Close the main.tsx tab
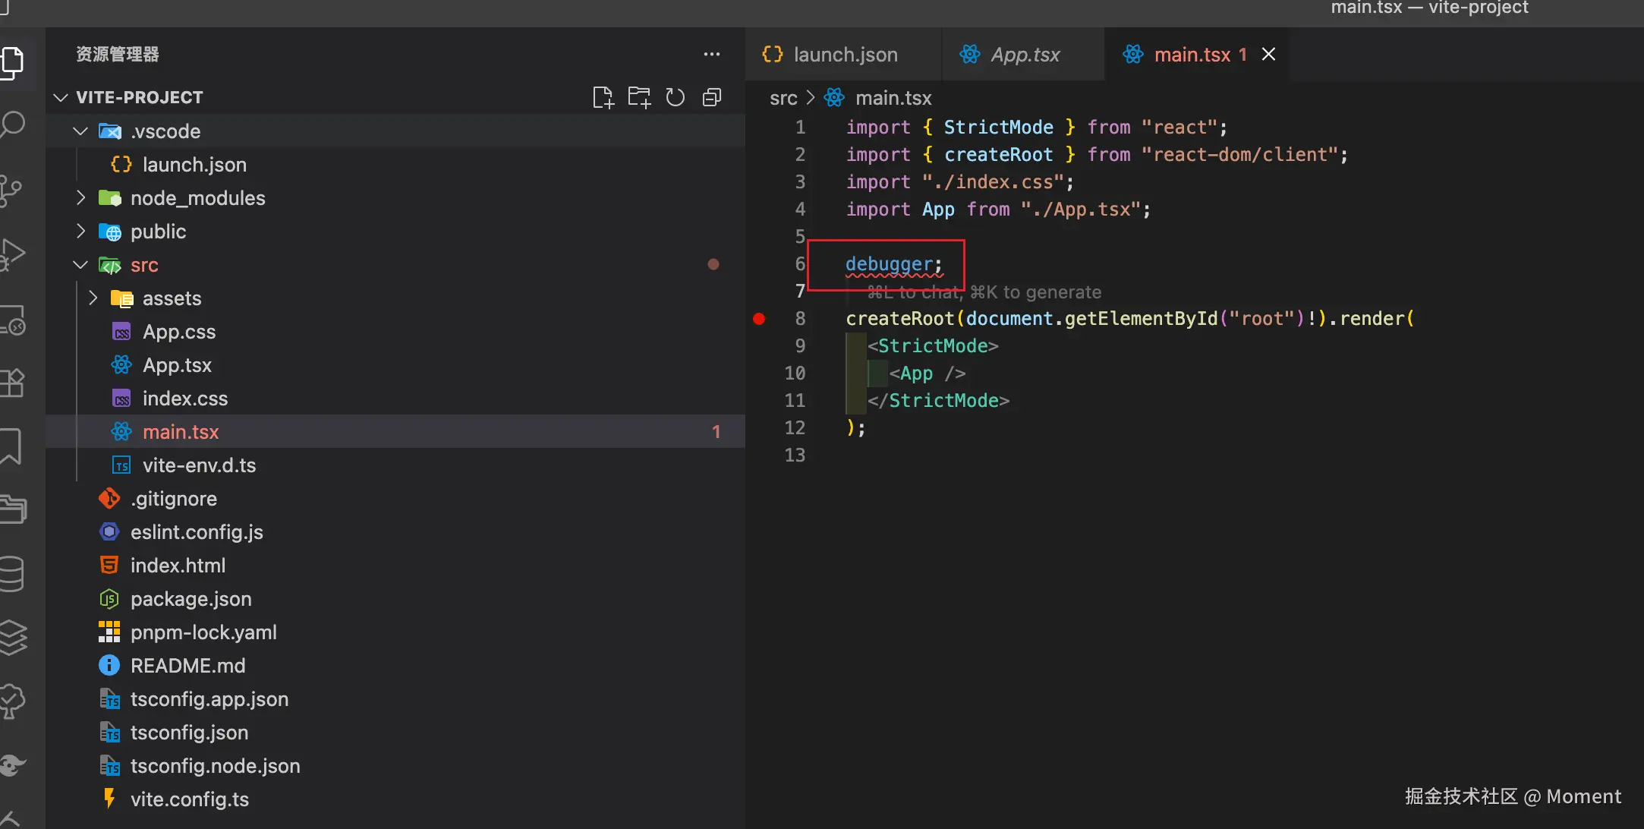This screenshot has width=1644, height=829. pyautogui.click(x=1268, y=55)
